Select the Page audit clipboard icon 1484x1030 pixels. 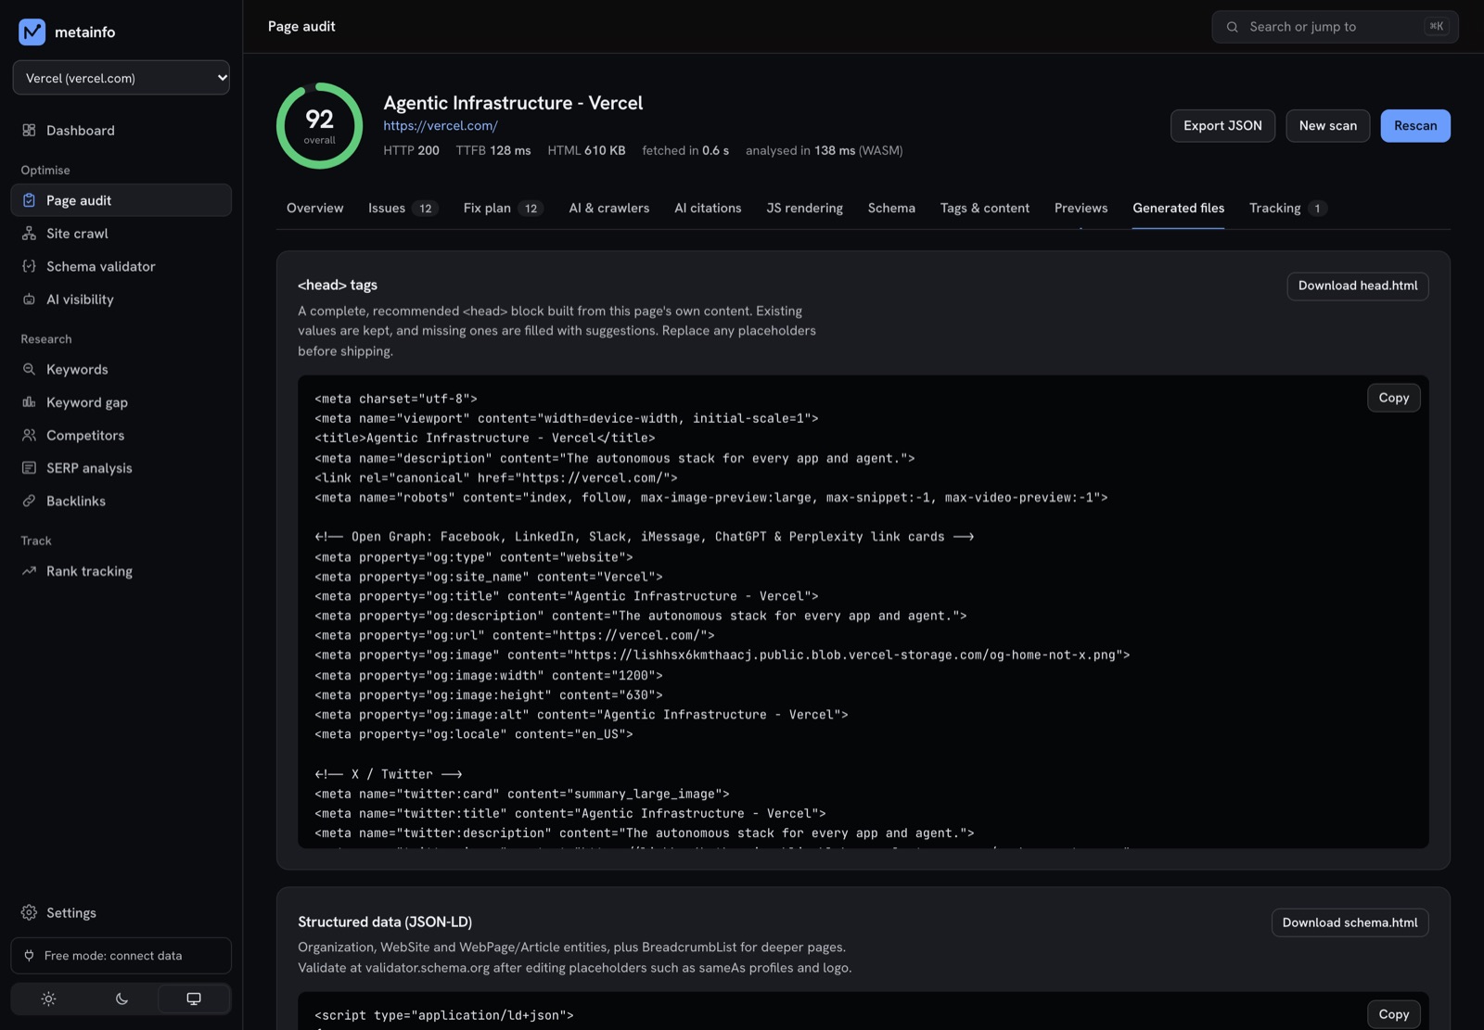(x=29, y=200)
